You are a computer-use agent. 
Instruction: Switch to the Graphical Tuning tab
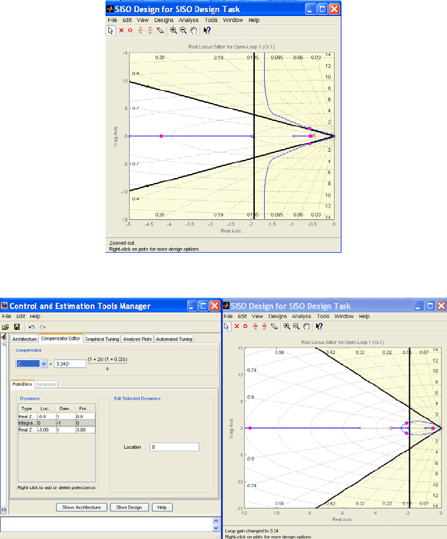(x=102, y=339)
